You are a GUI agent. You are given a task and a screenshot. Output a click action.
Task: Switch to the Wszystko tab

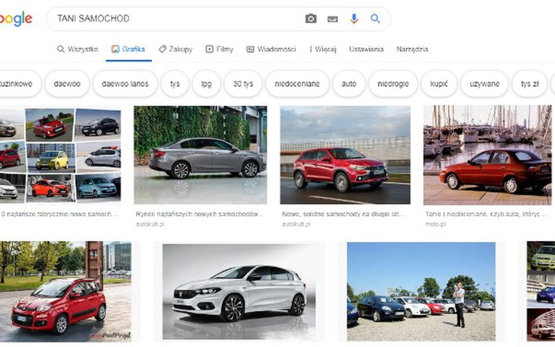(x=78, y=49)
